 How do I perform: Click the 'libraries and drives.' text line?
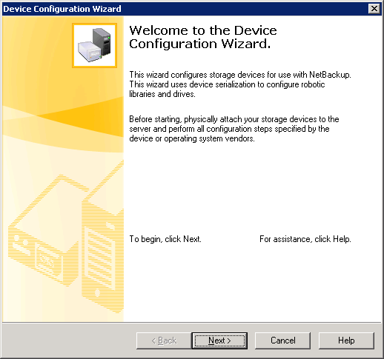(x=162, y=94)
